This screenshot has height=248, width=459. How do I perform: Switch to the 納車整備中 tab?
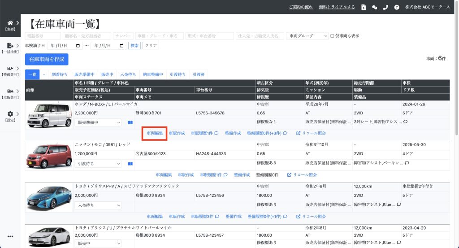153,74
